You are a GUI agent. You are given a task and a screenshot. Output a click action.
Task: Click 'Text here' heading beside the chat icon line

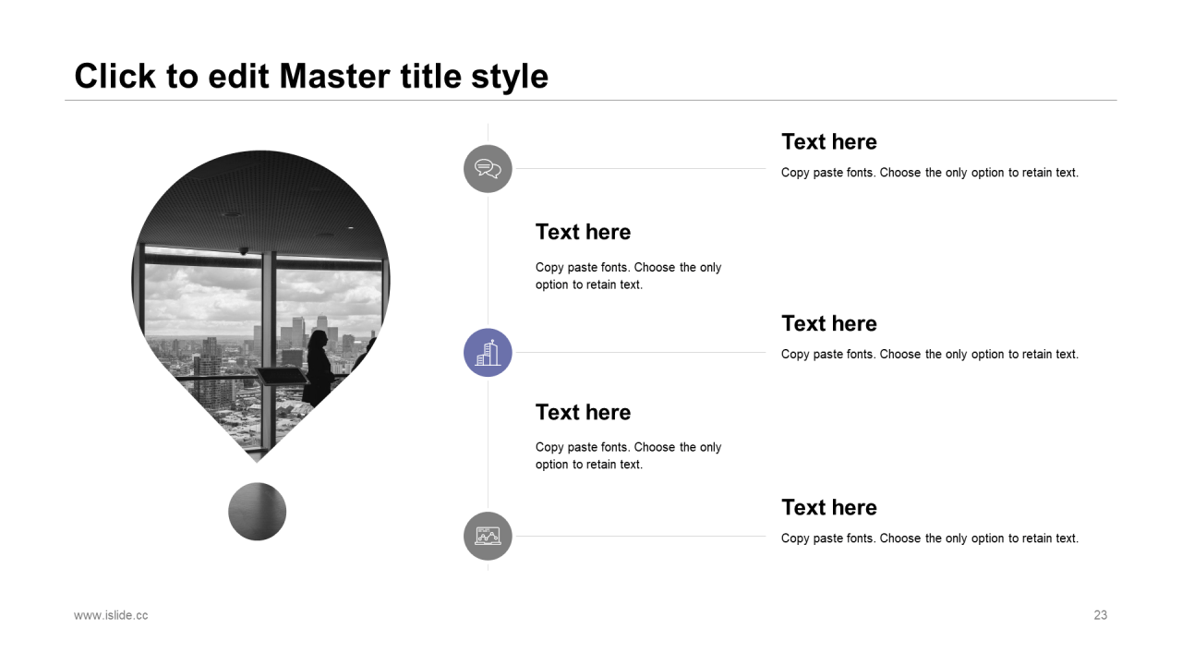pyautogui.click(x=829, y=141)
